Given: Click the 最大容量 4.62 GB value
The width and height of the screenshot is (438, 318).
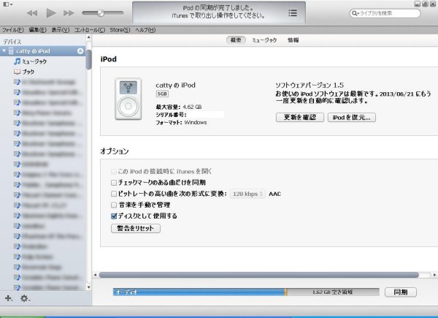Looking at the screenshot, I should tap(192, 107).
